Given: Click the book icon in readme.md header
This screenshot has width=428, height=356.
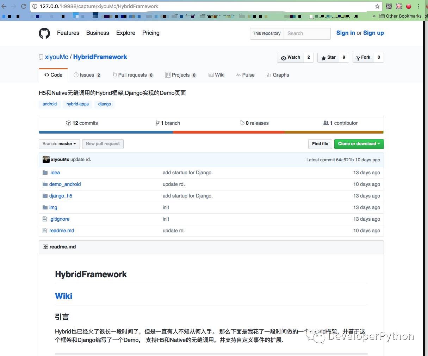Looking at the screenshot, I should 45,247.
